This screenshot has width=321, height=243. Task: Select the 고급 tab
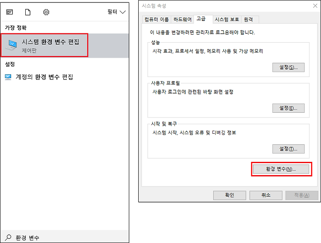(203, 19)
